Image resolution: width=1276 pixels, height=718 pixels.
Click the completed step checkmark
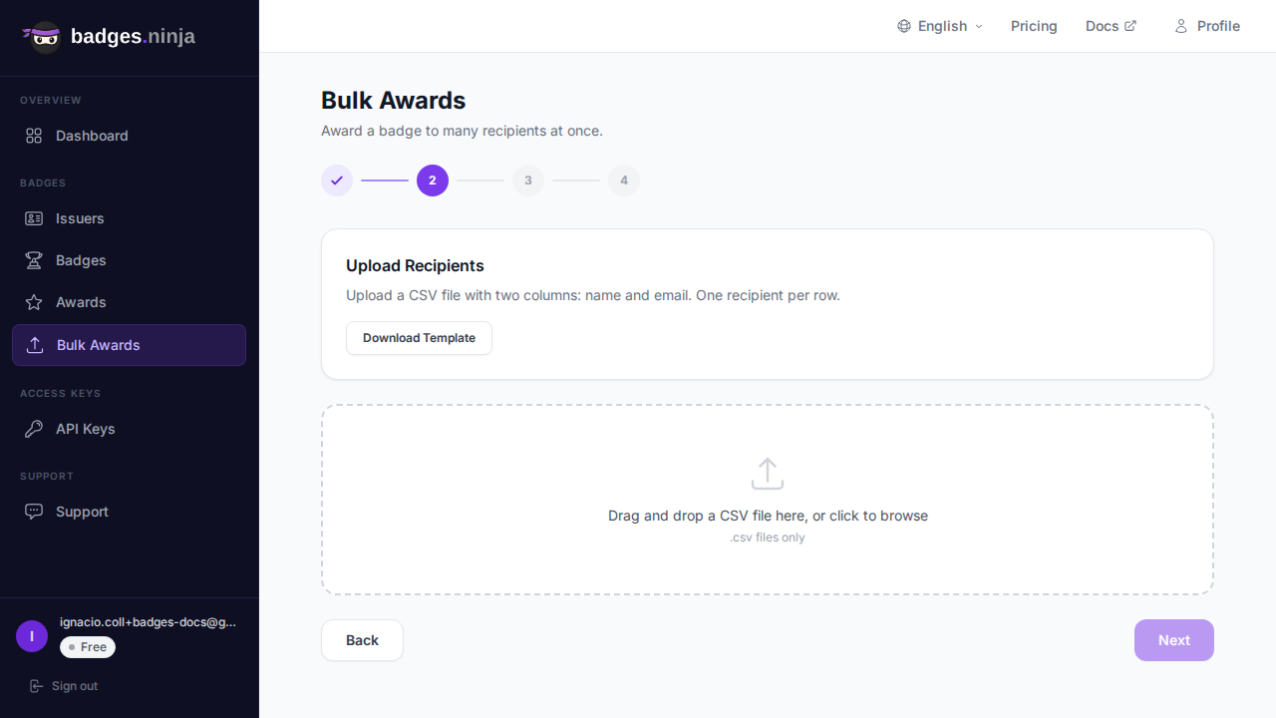pos(337,180)
